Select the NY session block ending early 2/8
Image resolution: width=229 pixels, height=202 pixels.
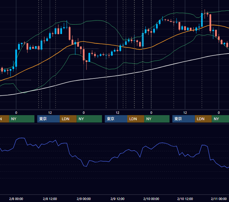[22, 119]
